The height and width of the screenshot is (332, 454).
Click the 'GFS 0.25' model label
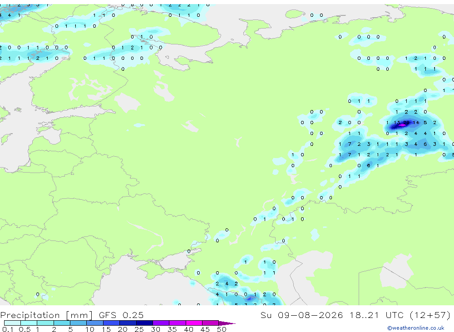tap(121, 315)
